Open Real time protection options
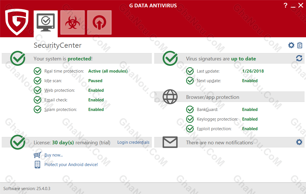The width and height of the screenshot is (306, 194). 64,71
